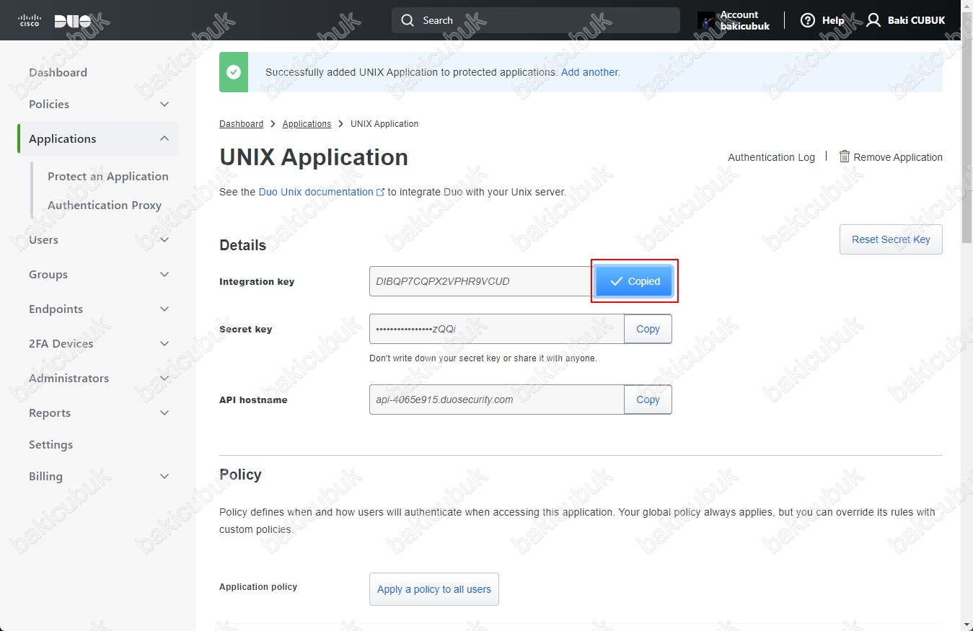Click the Reset Secret Key button
Screen dimensions: 973x631
891,239
